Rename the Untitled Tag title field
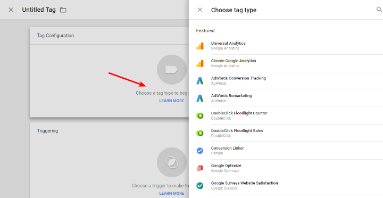The width and height of the screenshot is (383, 198). 39,10
